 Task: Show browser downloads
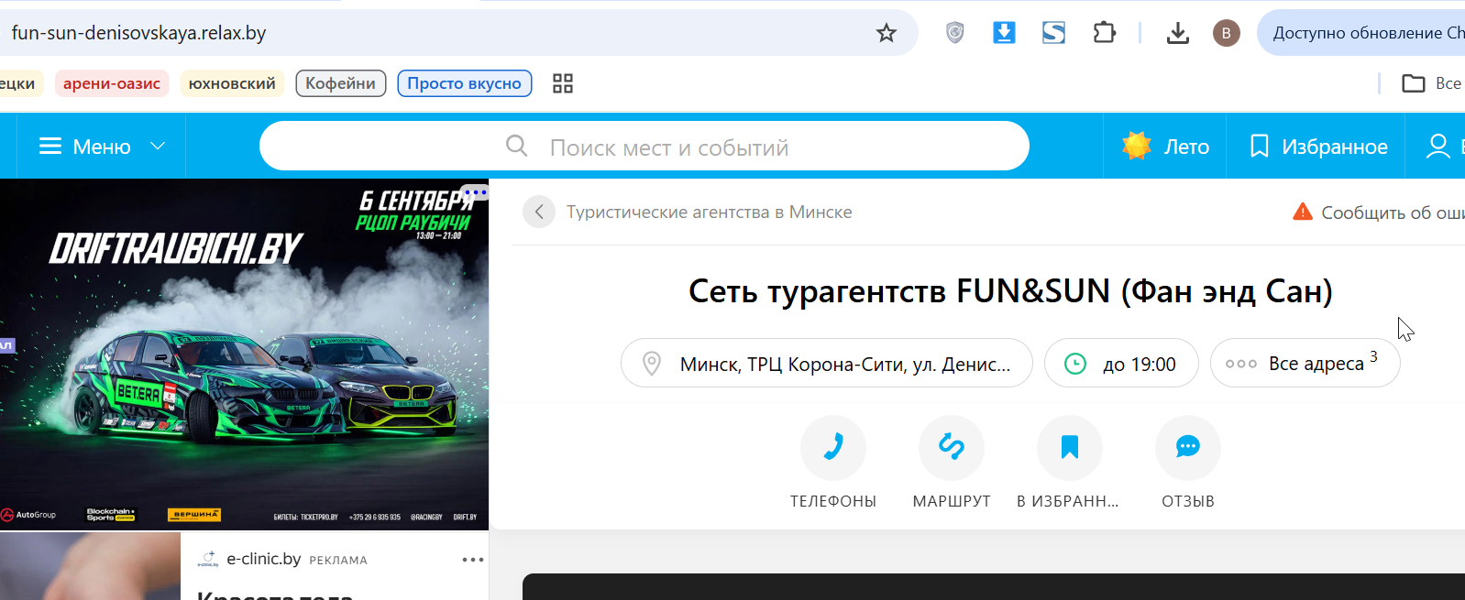(1177, 33)
